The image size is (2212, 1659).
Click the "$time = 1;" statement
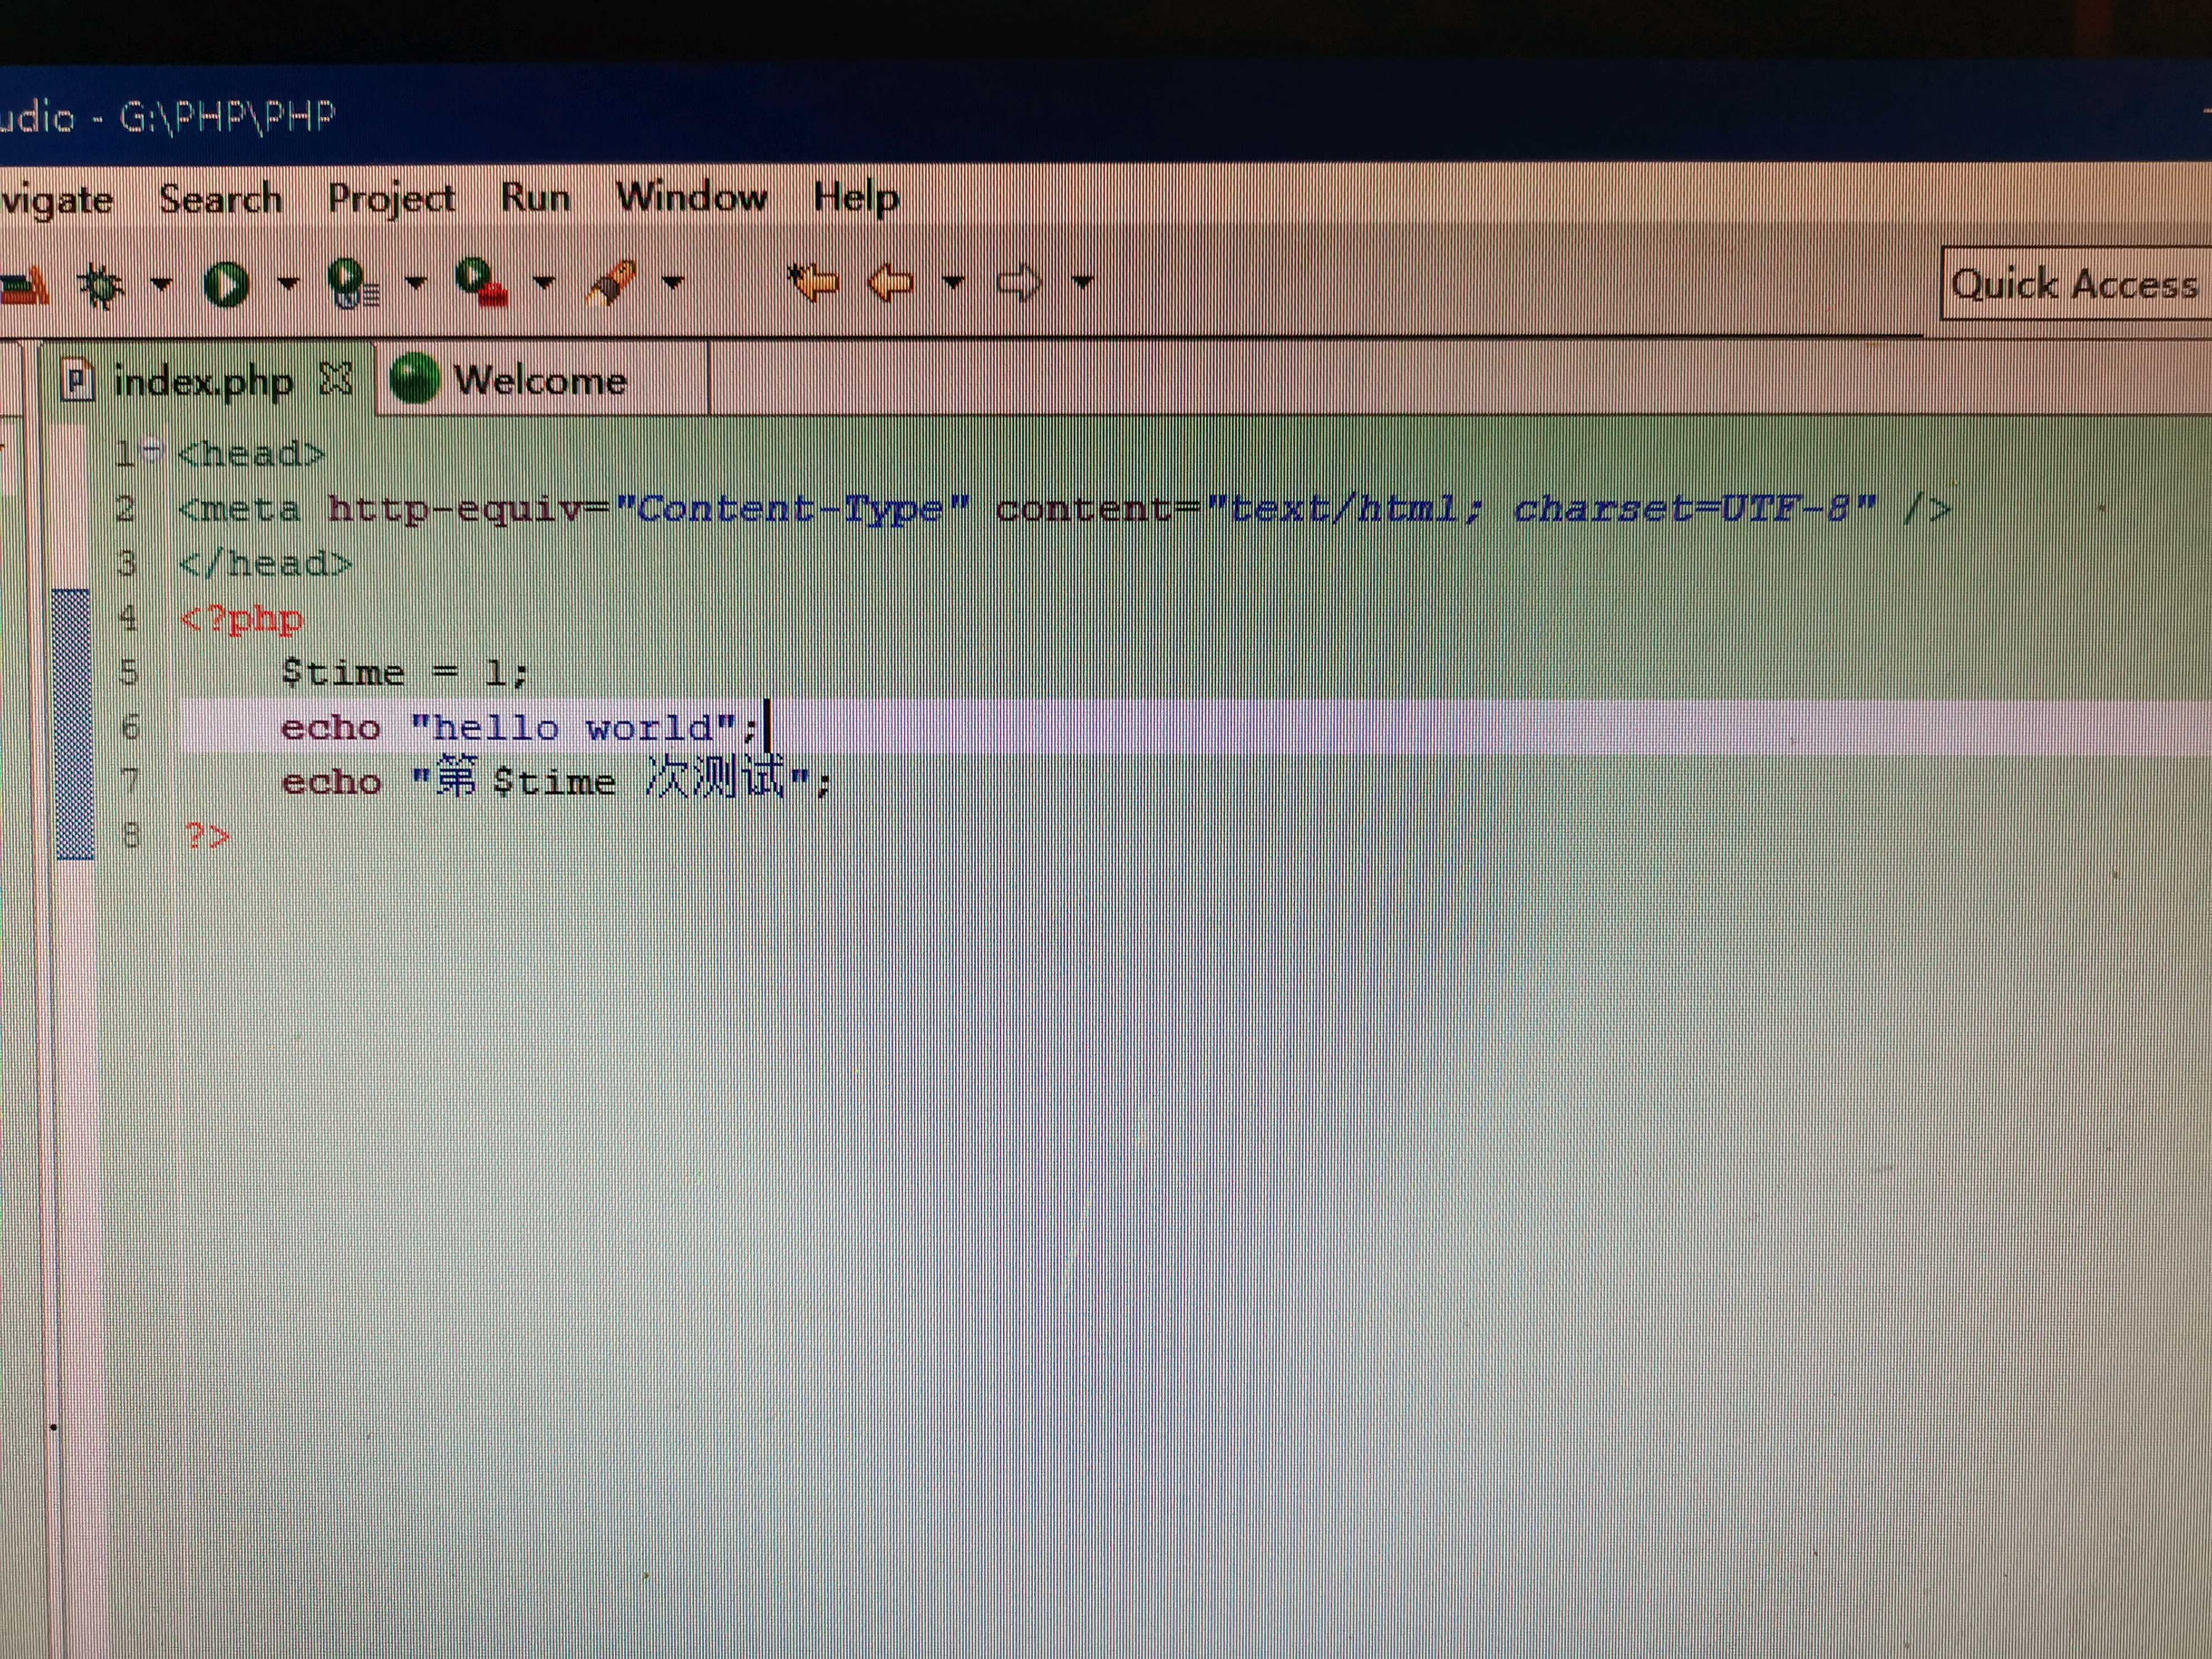point(404,672)
